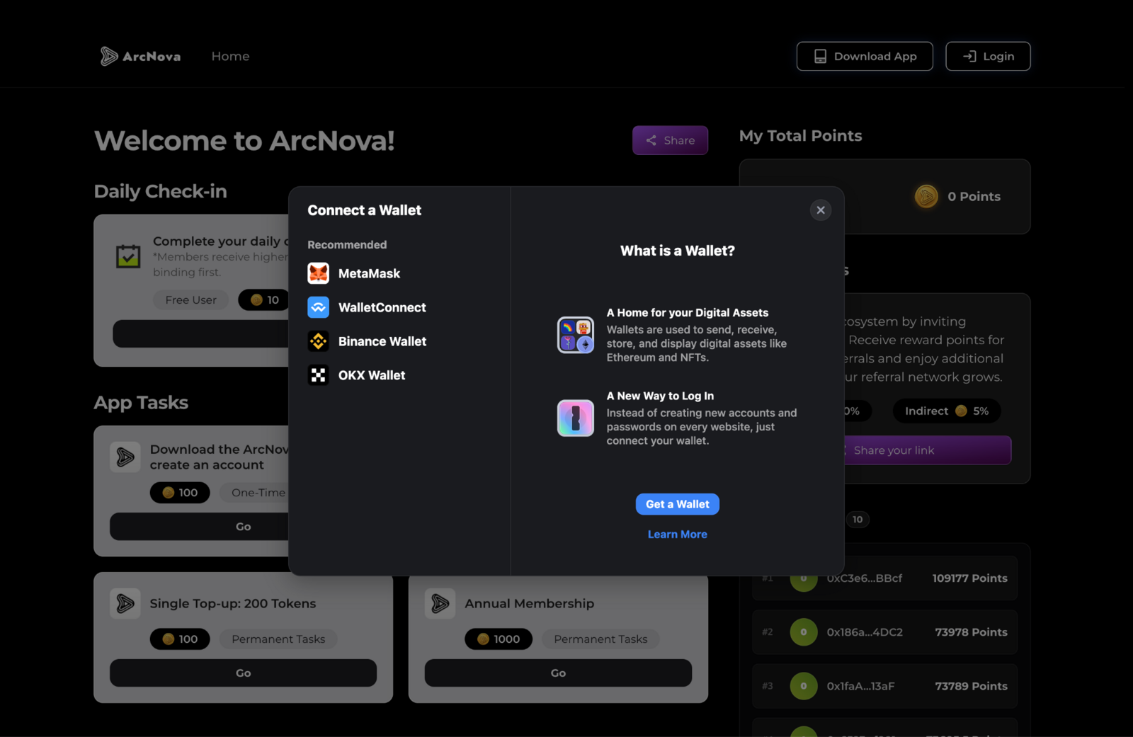Click the 10 points coin badge in check-in

coord(265,300)
